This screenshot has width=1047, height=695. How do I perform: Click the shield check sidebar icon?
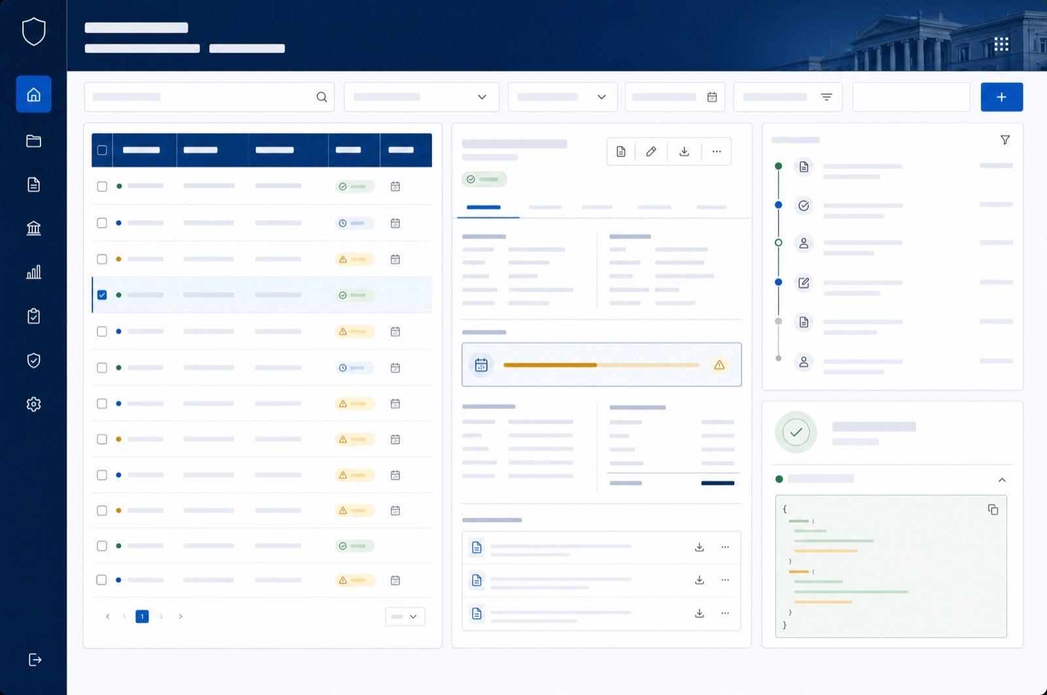33,360
